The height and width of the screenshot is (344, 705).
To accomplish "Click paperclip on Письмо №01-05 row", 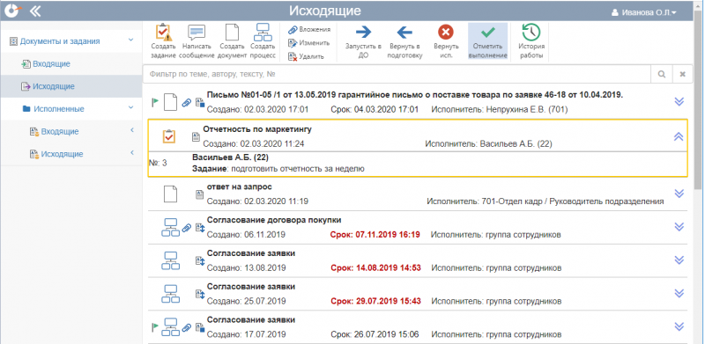I will point(187,103).
